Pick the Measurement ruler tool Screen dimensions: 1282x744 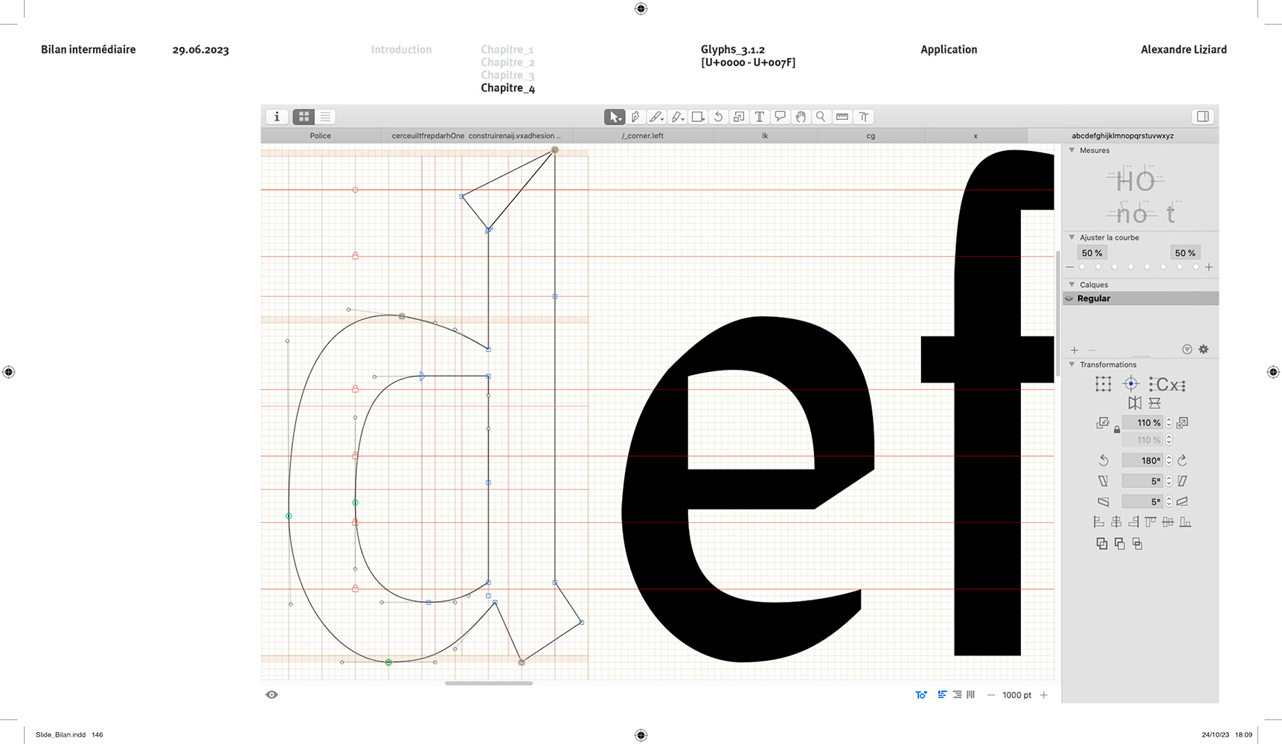tap(842, 117)
